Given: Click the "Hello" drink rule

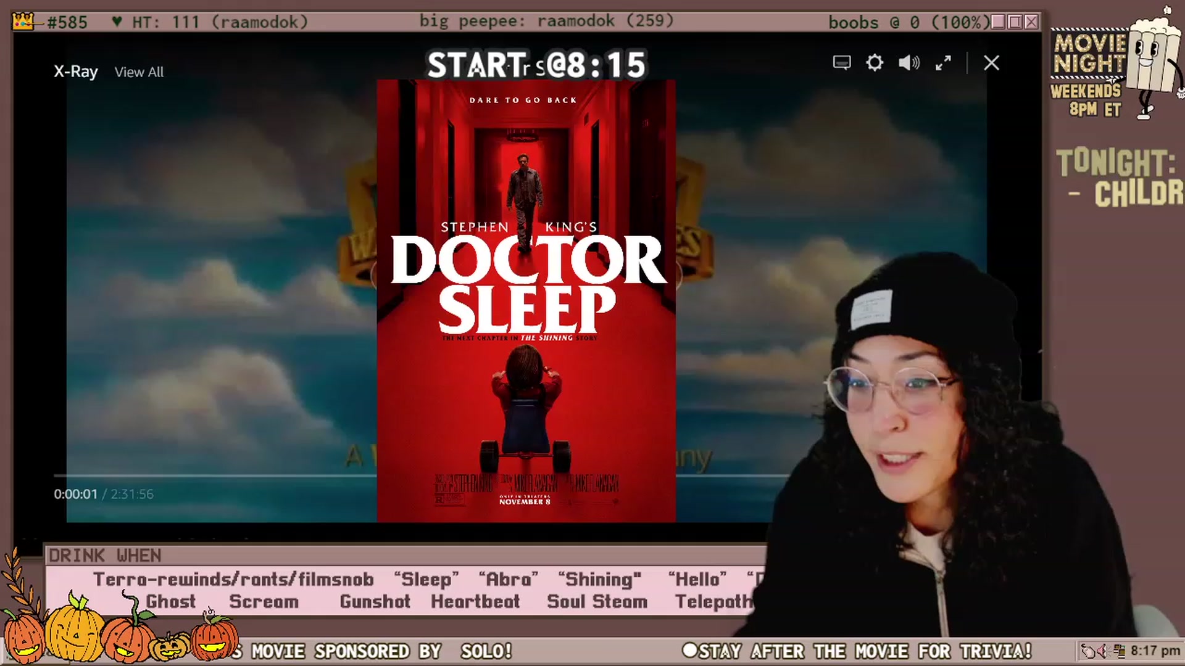Looking at the screenshot, I should pyautogui.click(x=697, y=580).
